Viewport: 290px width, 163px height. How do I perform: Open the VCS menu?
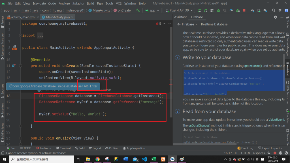tap(119, 3)
